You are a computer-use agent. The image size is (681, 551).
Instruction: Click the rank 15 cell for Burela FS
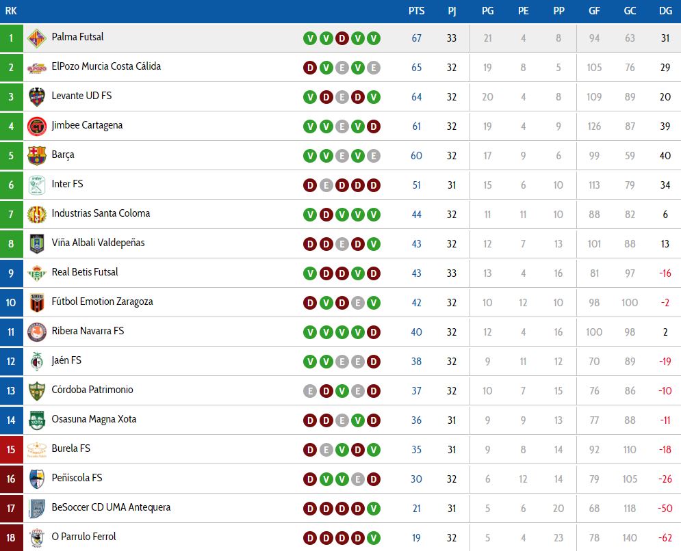point(11,450)
